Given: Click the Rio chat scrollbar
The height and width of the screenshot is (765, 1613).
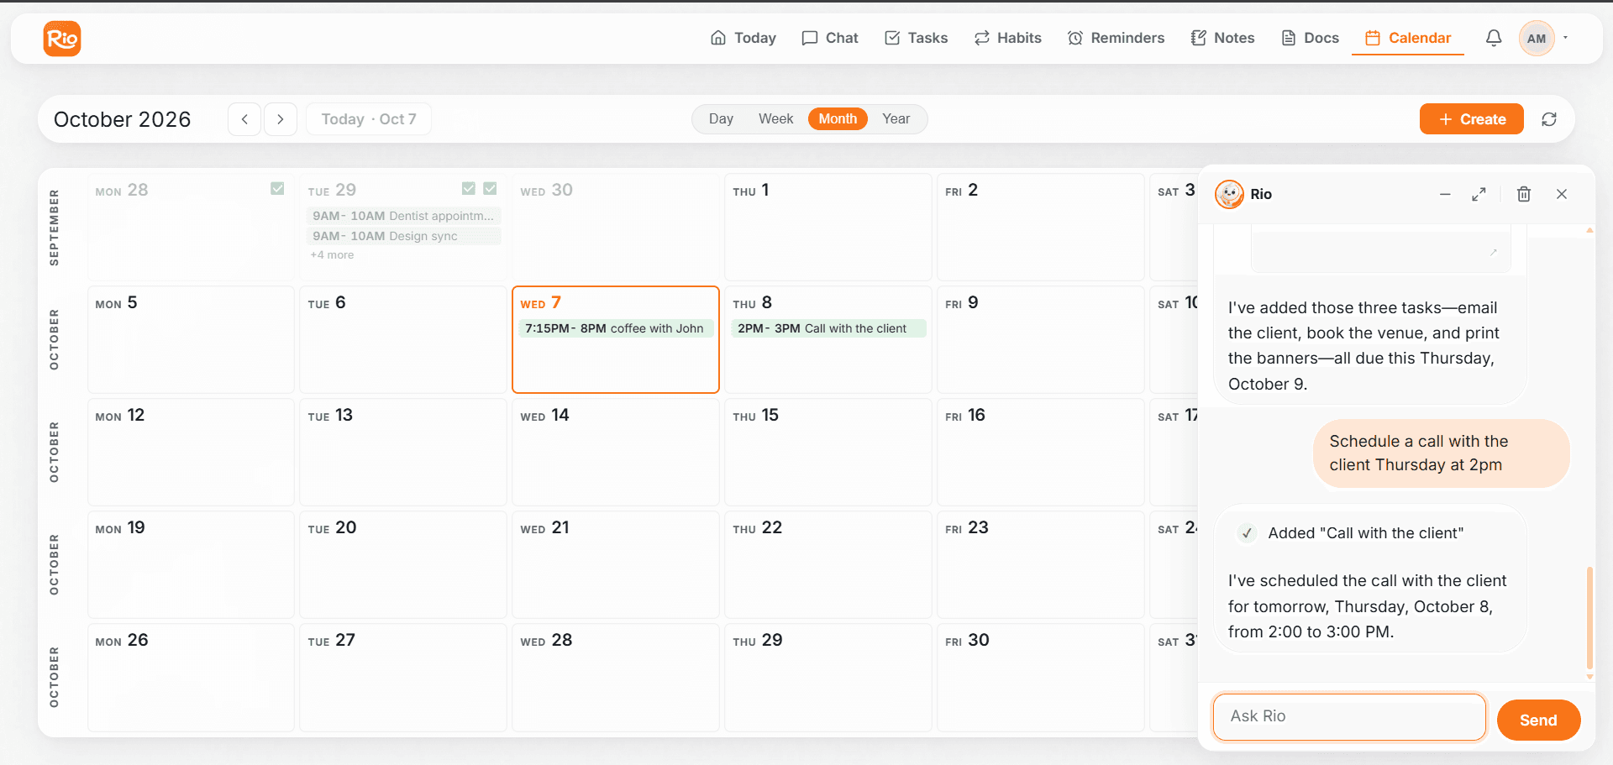Looking at the screenshot, I should pyautogui.click(x=1589, y=617).
